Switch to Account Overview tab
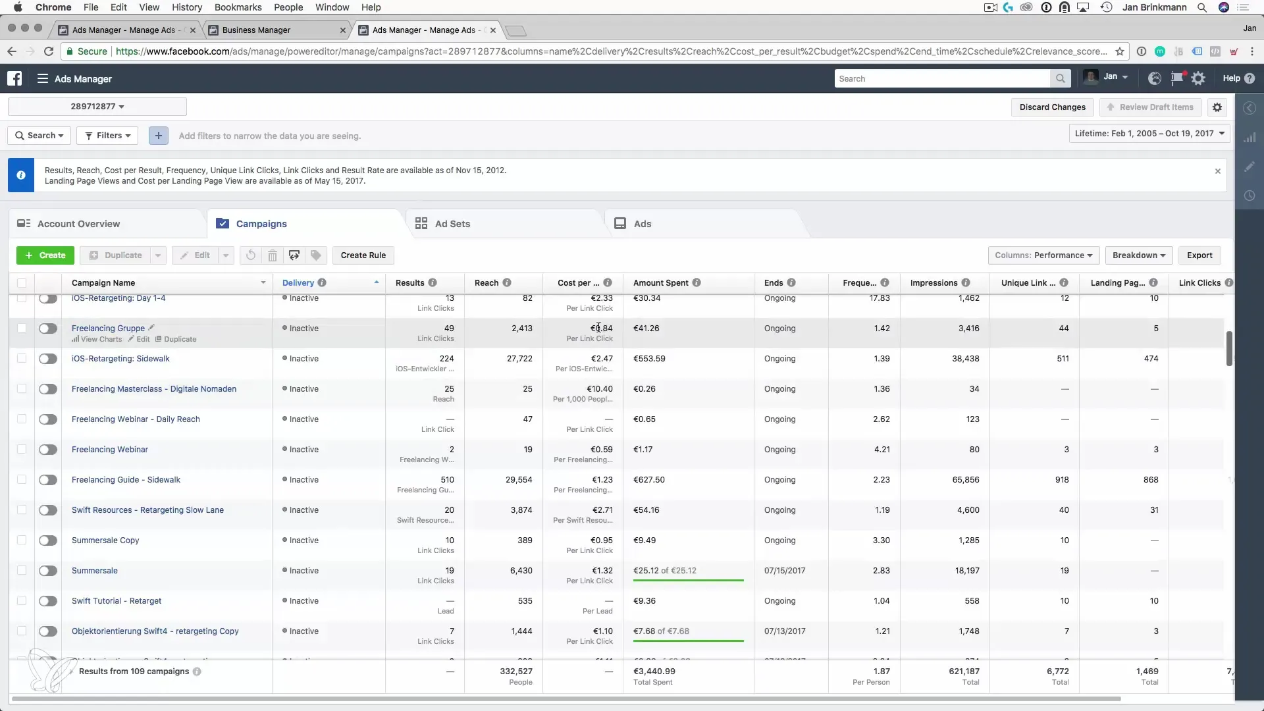 78,224
